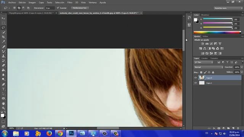The height and width of the screenshot is (137, 244).
Task: Select the Lasso tool in toolbox
Action: 3,28
